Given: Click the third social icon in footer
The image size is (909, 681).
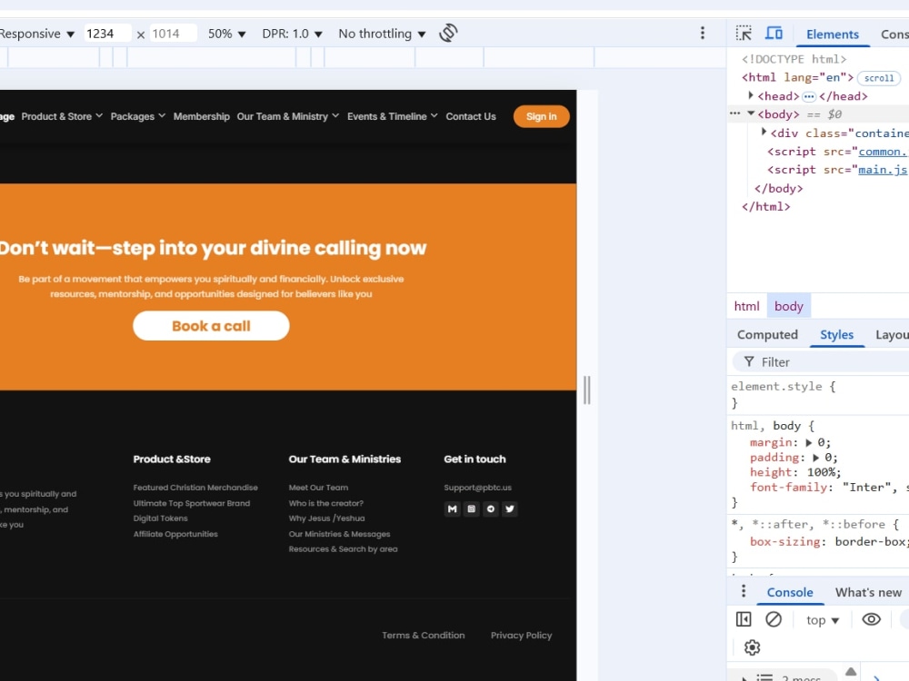Looking at the screenshot, I should point(491,509).
